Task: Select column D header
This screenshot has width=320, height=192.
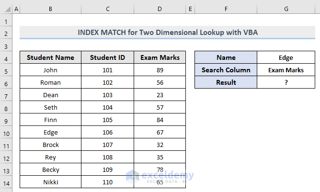Action: click(x=160, y=9)
